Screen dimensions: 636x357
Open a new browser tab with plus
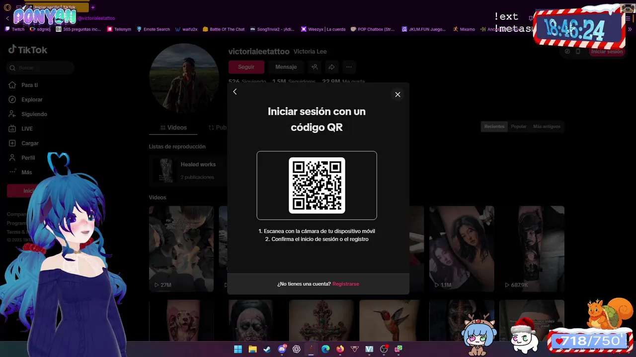[93, 7]
